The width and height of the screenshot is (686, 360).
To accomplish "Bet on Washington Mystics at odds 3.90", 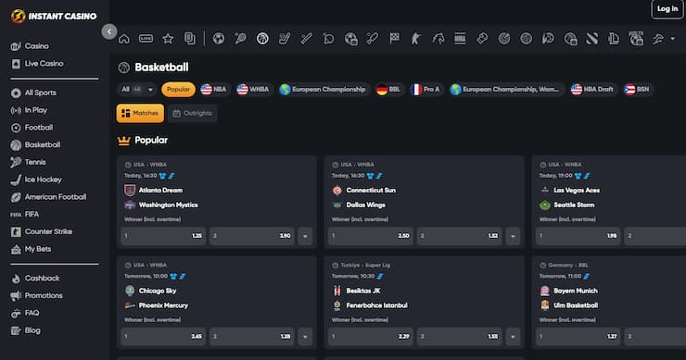I will click(x=251, y=236).
